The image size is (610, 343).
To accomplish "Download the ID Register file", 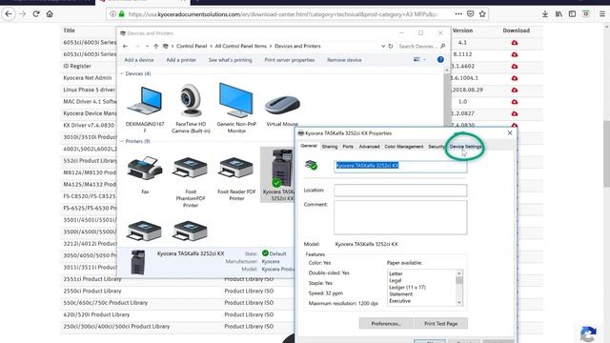I will (x=515, y=66).
